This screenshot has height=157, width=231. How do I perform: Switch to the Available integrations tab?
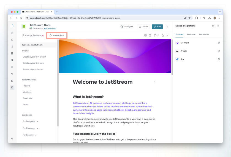click(191, 34)
